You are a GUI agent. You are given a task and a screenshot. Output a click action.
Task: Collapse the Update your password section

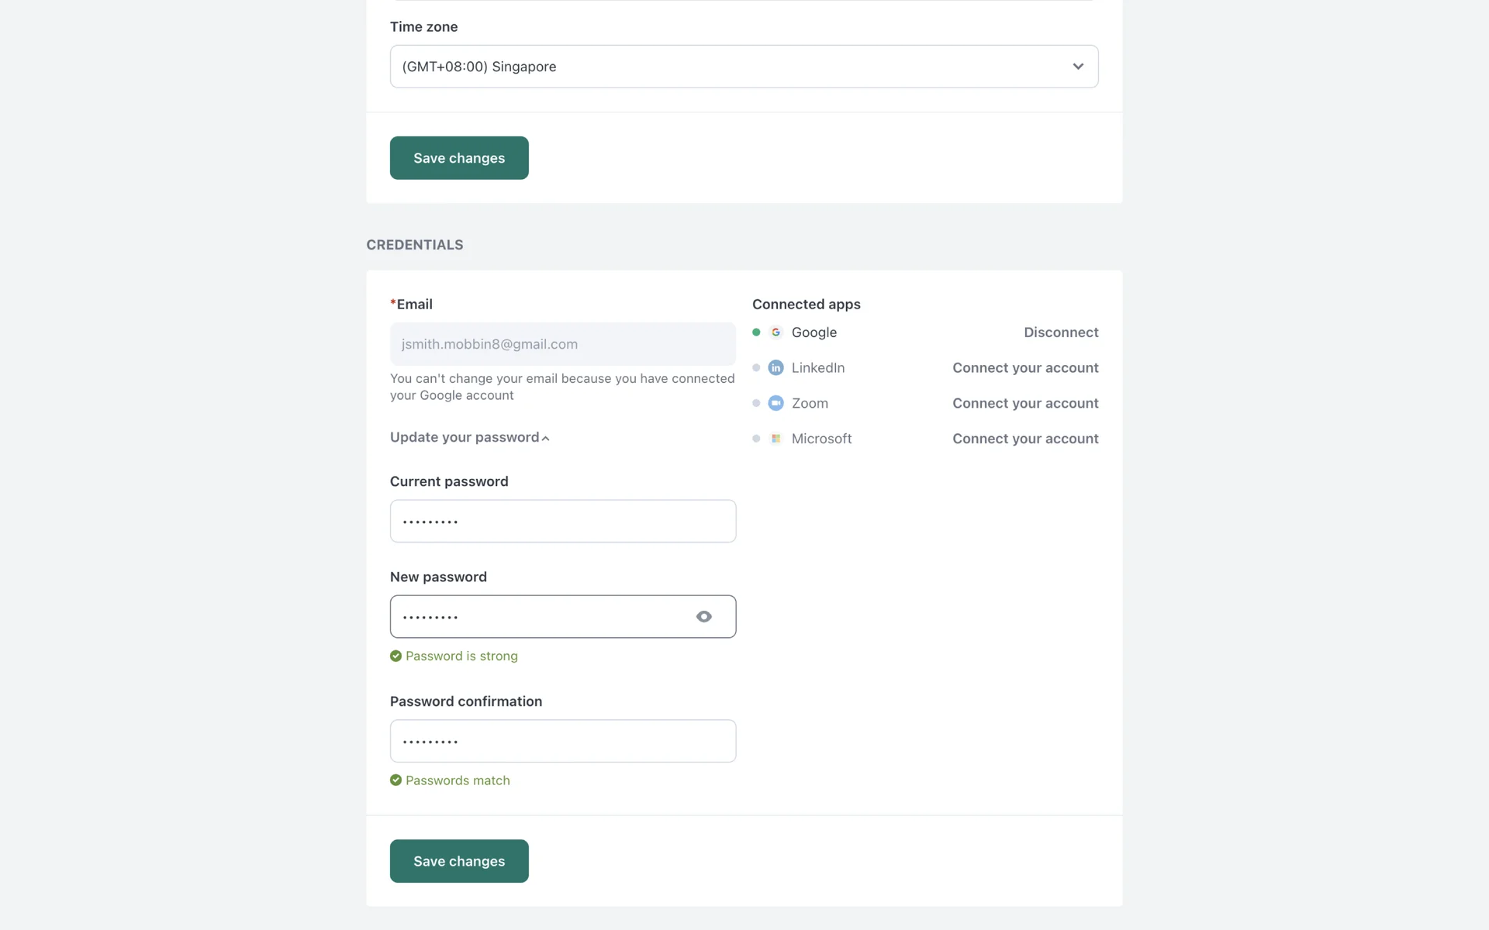tap(470, 438)
